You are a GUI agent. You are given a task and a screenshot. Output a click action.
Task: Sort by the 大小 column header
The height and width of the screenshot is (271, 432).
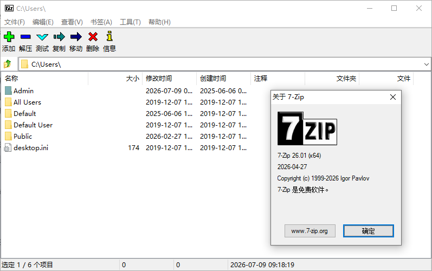point(115,79)
